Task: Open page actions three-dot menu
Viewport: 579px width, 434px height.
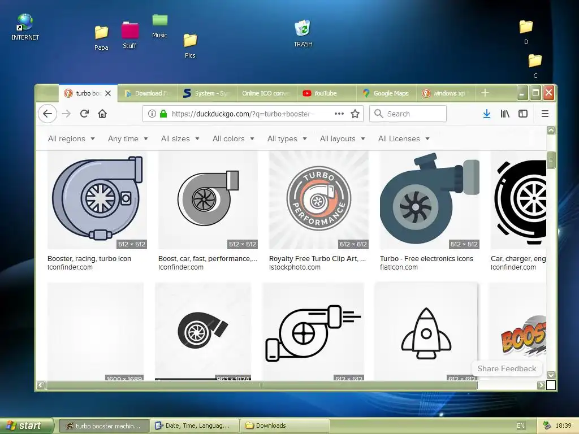Action: pyautogui.click(x=339, y=114)
